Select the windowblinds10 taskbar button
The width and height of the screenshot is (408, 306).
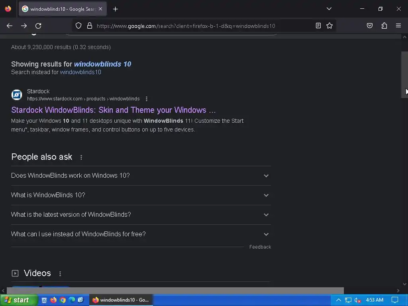point(121,300)
